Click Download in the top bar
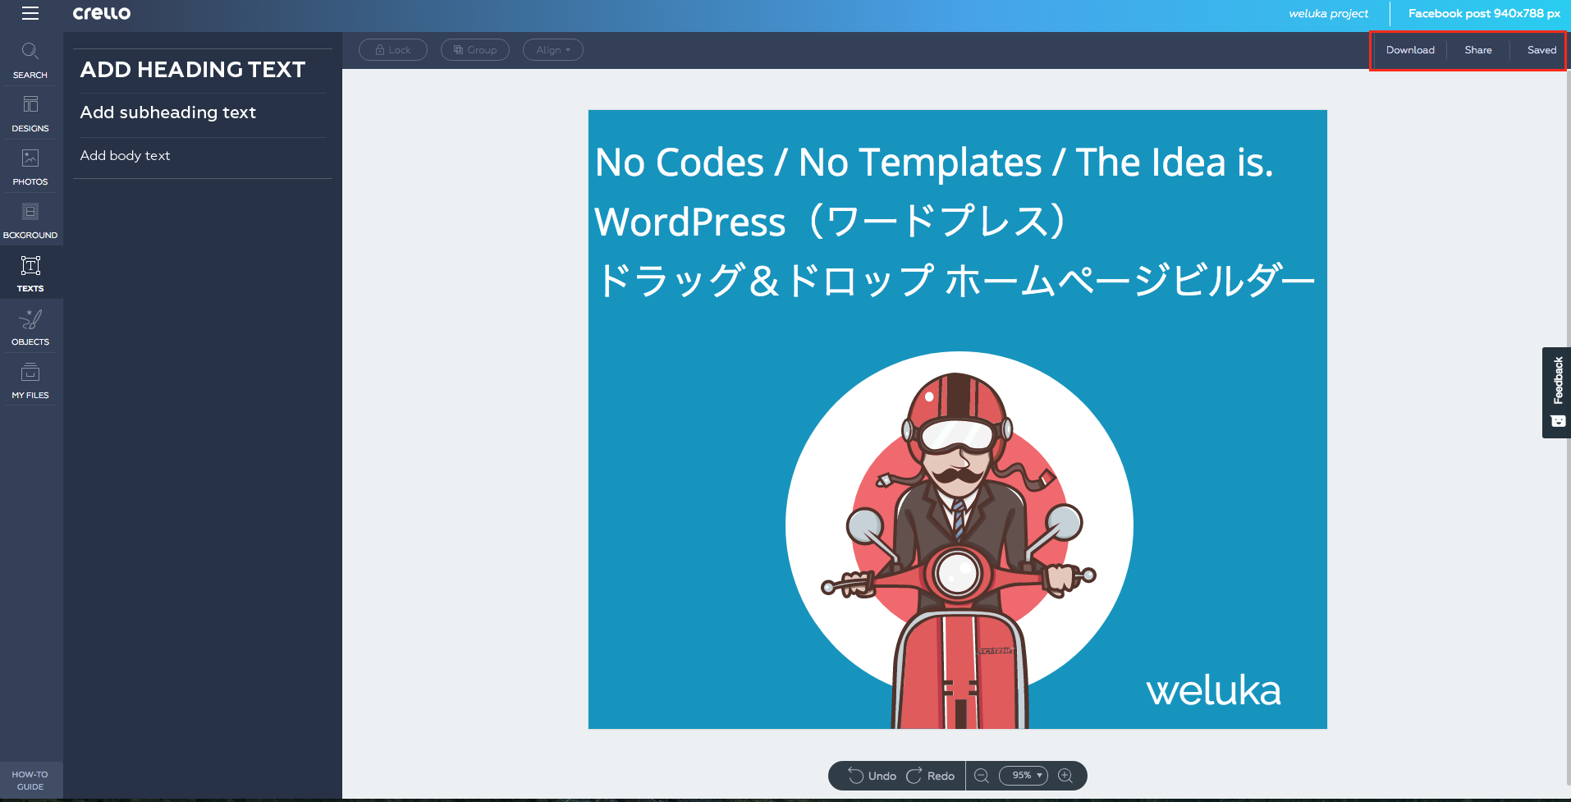The width and height of the screenshot is (1571, 802). [x=1410, y=50]
